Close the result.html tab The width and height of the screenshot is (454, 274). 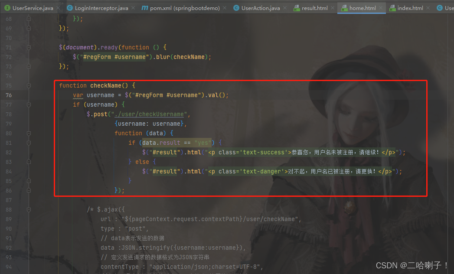333,8
